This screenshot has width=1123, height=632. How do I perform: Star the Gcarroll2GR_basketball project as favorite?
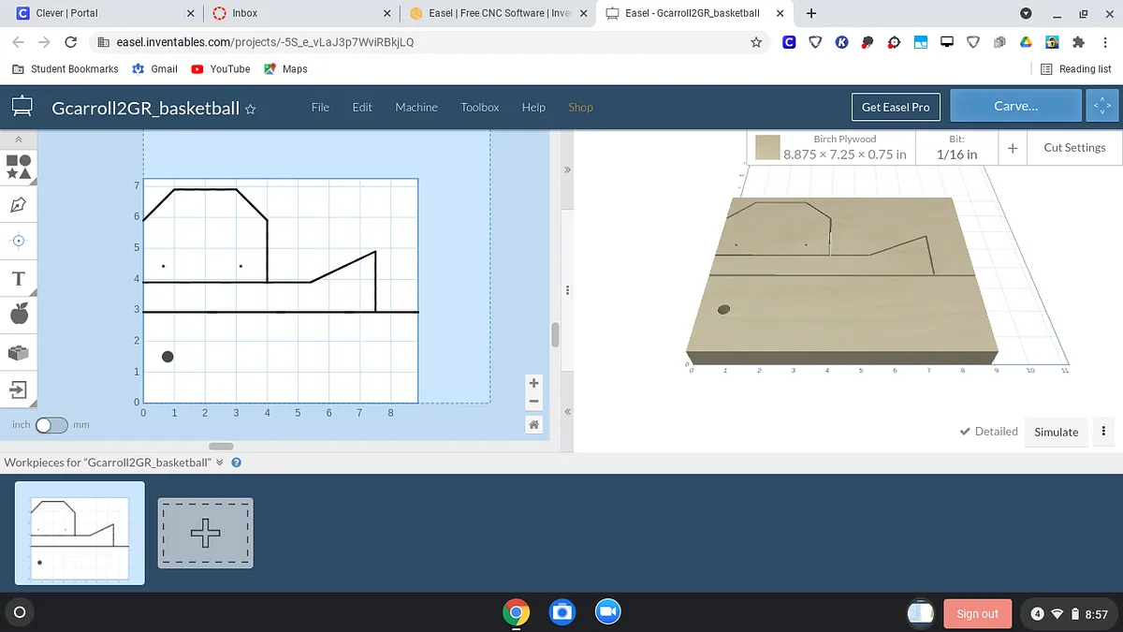tap(250, 109)
